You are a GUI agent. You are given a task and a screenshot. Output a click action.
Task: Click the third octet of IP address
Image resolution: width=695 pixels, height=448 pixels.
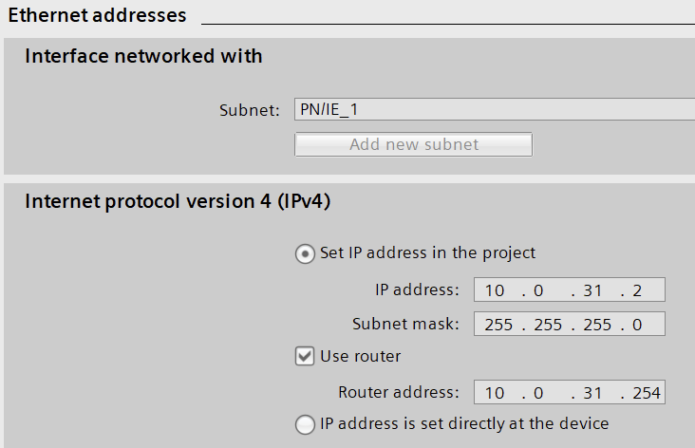coord(594,290)
